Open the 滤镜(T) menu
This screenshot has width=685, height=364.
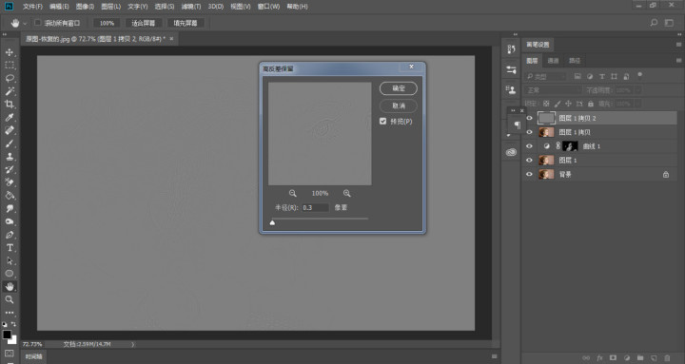(191, 7)
